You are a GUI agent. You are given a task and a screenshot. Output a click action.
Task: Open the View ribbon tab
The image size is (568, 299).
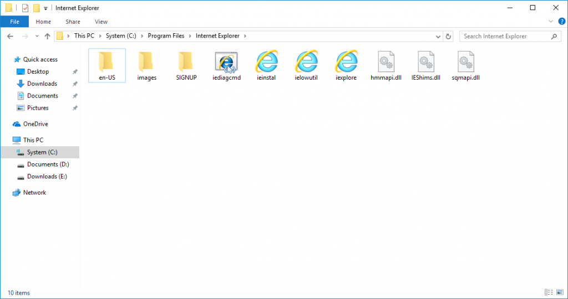click(101, 22)
